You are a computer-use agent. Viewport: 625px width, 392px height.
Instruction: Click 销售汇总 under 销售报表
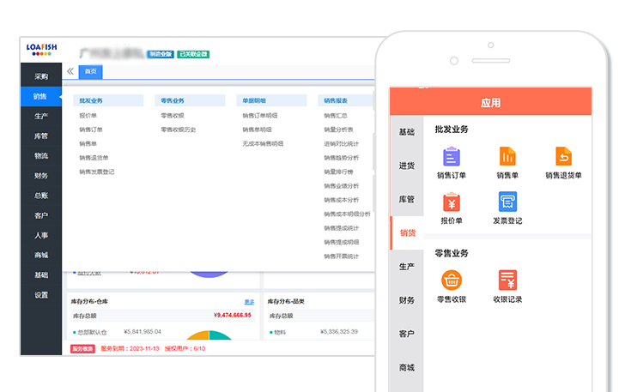pos(336,116)
